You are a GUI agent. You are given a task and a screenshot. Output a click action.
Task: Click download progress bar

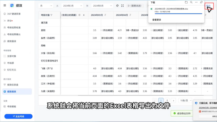pos(178,14)
